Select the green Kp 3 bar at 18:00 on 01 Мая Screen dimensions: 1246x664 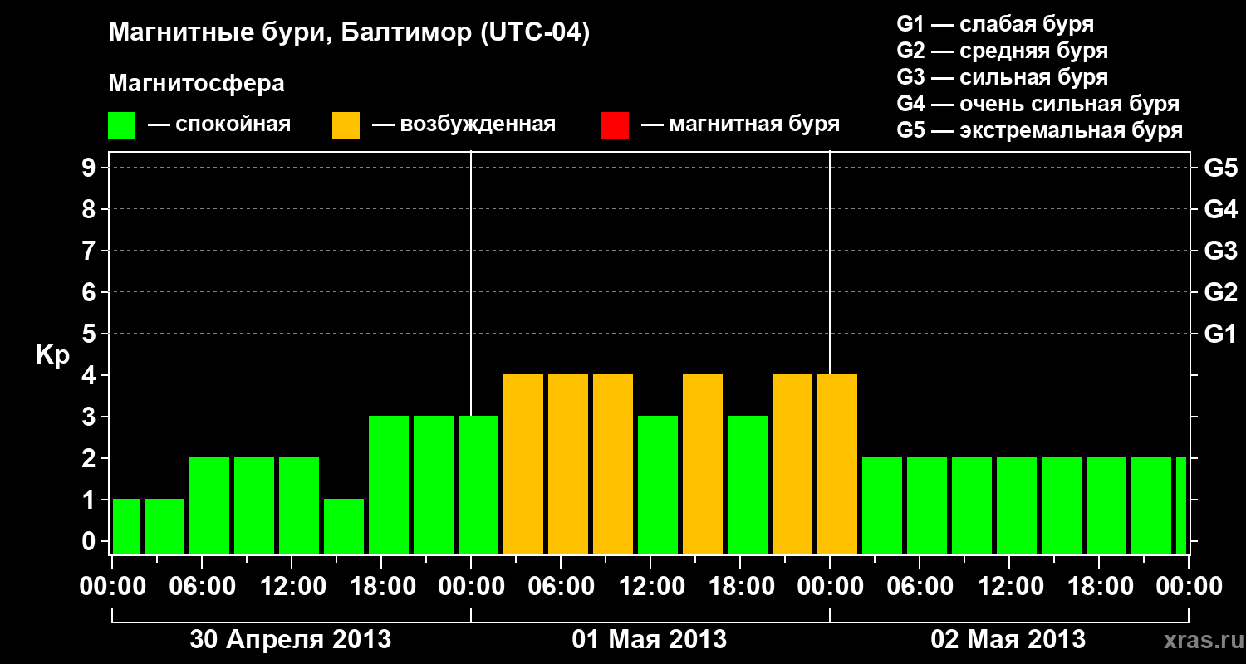pyautogui.click(x=748, y=485)
